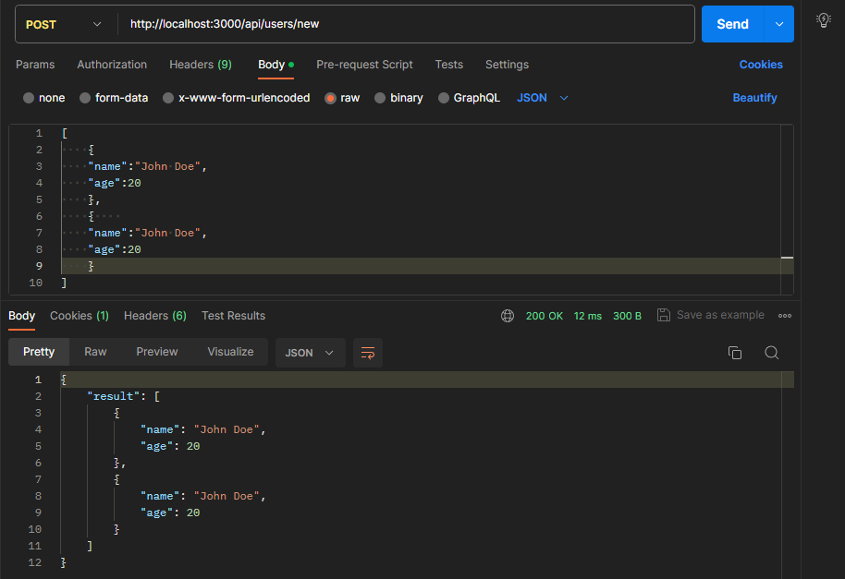
Task: Open the Tests tab
Action: point(449,65)
